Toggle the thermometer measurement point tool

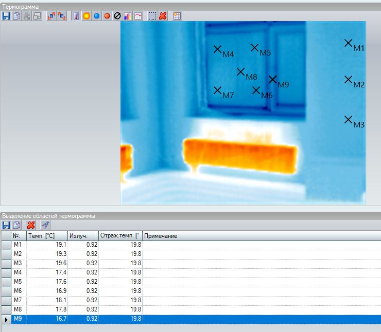(76, 16)
